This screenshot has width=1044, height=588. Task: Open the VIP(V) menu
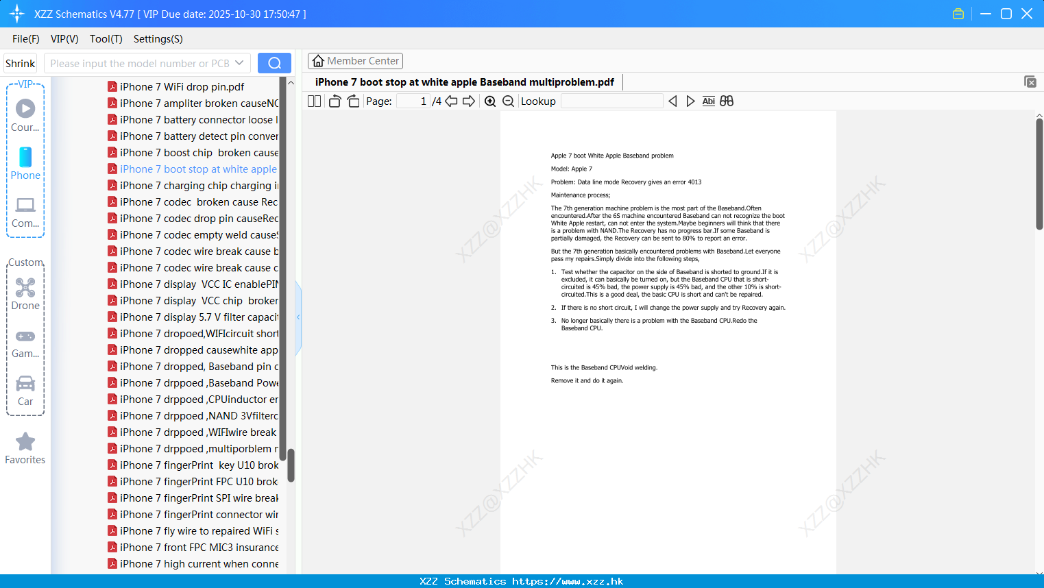[64, 39]
